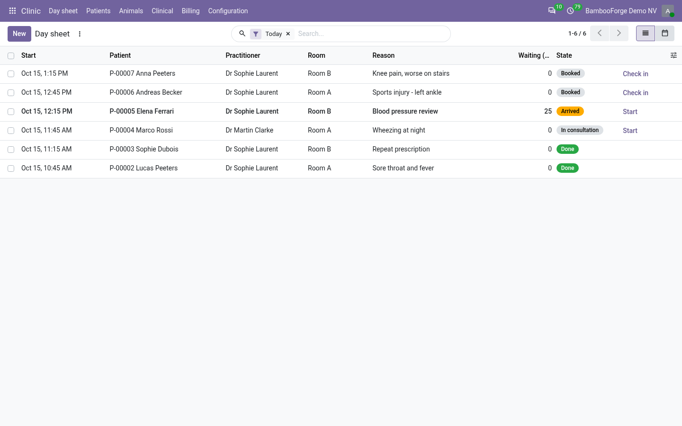The width and height of the screenshot is (682, 426).
Task: Click the Arrived state badge
Action: (x=570, y=111)
